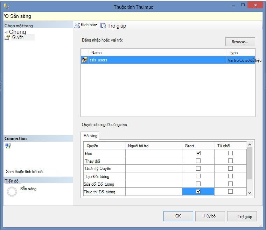Check Từ chối for Quản lý Quyền
The height and width of the screenshot is (230, 266).
[230, 169]
